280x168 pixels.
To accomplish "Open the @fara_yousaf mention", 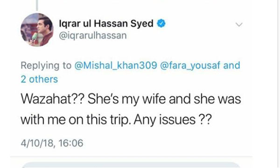I will point(190,65).
